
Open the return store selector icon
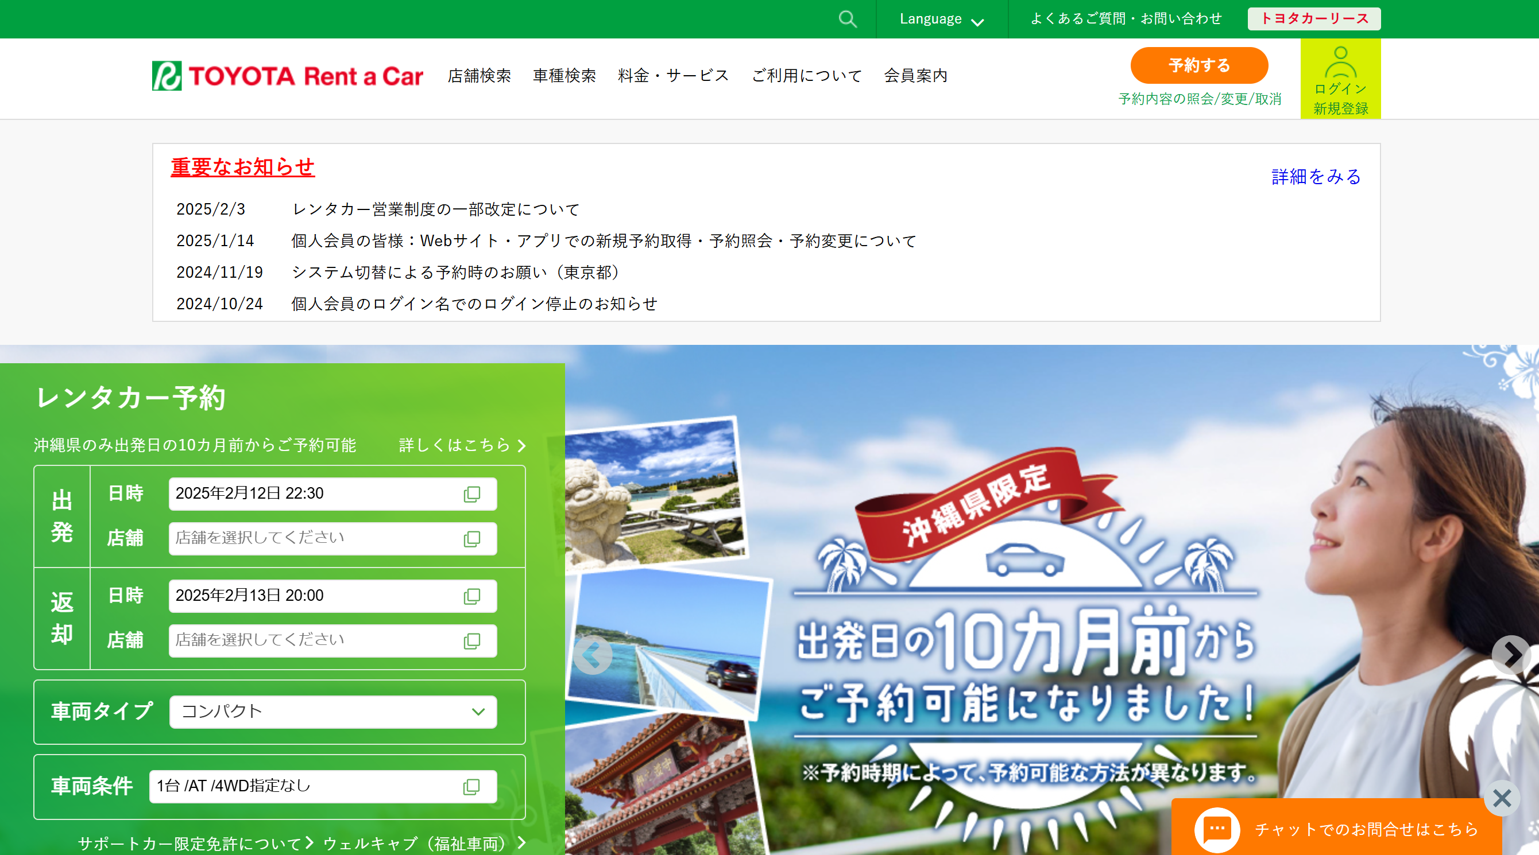coord(472,640)
